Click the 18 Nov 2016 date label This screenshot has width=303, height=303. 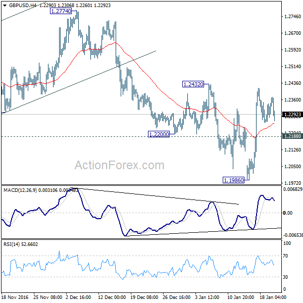[x=15, y=297]
